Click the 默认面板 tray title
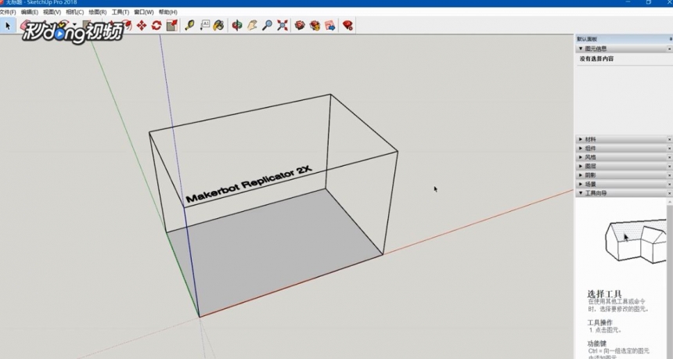This screenshot has height=359, width=673. (587, 39)
